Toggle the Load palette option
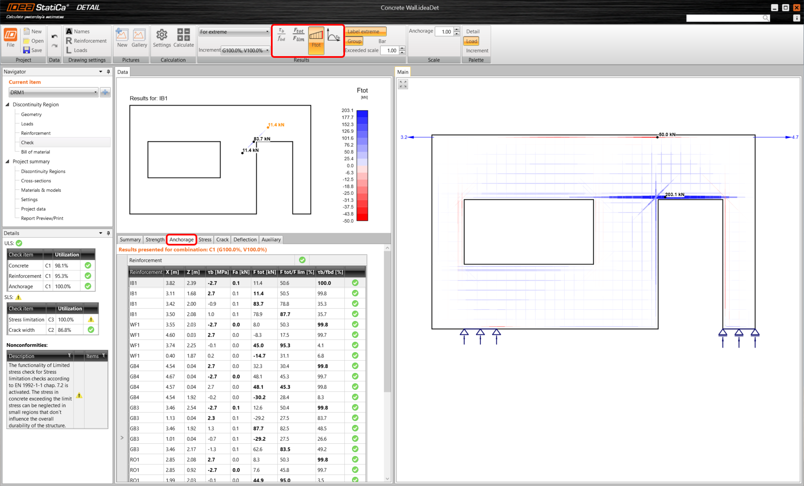Screen dimensions: 804x486 click(472, 41)
